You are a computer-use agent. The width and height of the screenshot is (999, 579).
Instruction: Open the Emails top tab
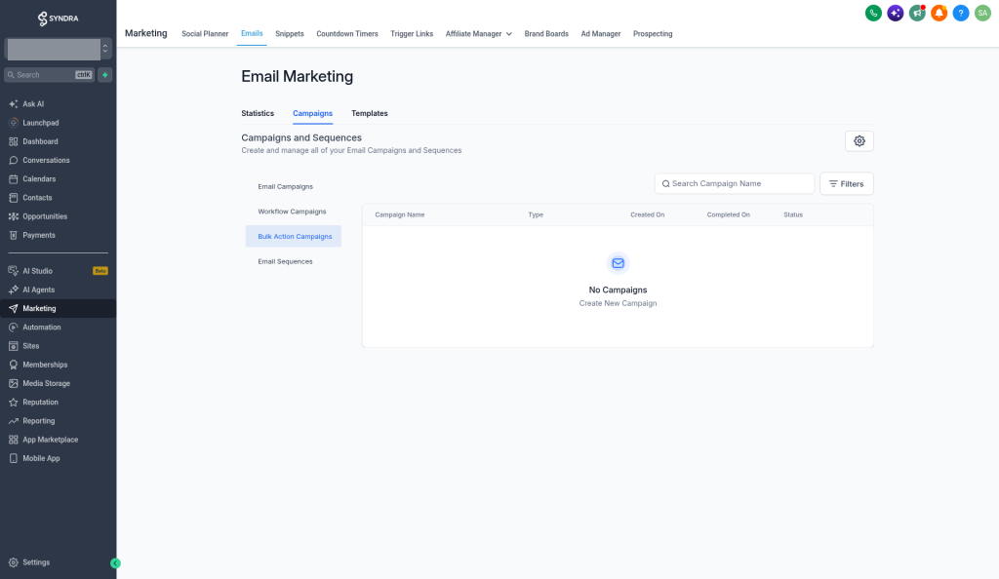click(252, 33)
